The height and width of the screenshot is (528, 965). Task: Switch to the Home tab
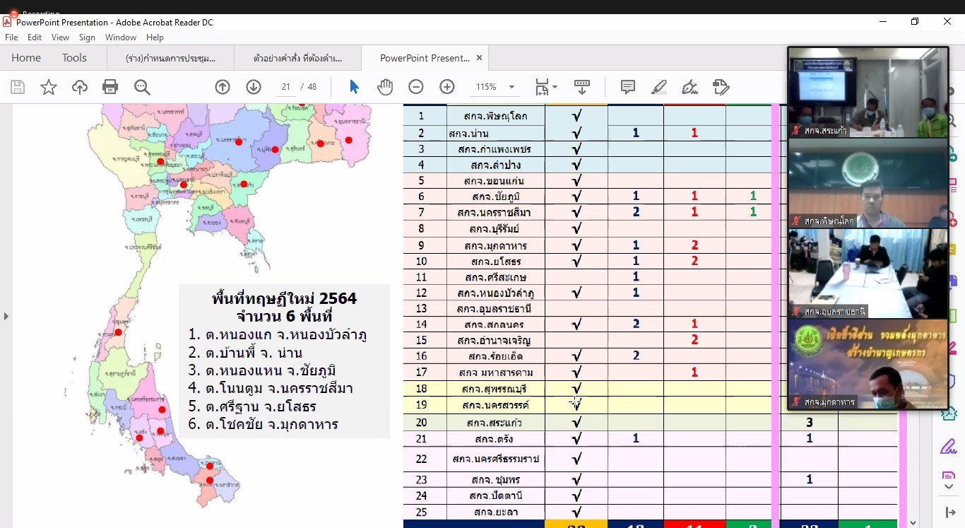pos(26,58)
